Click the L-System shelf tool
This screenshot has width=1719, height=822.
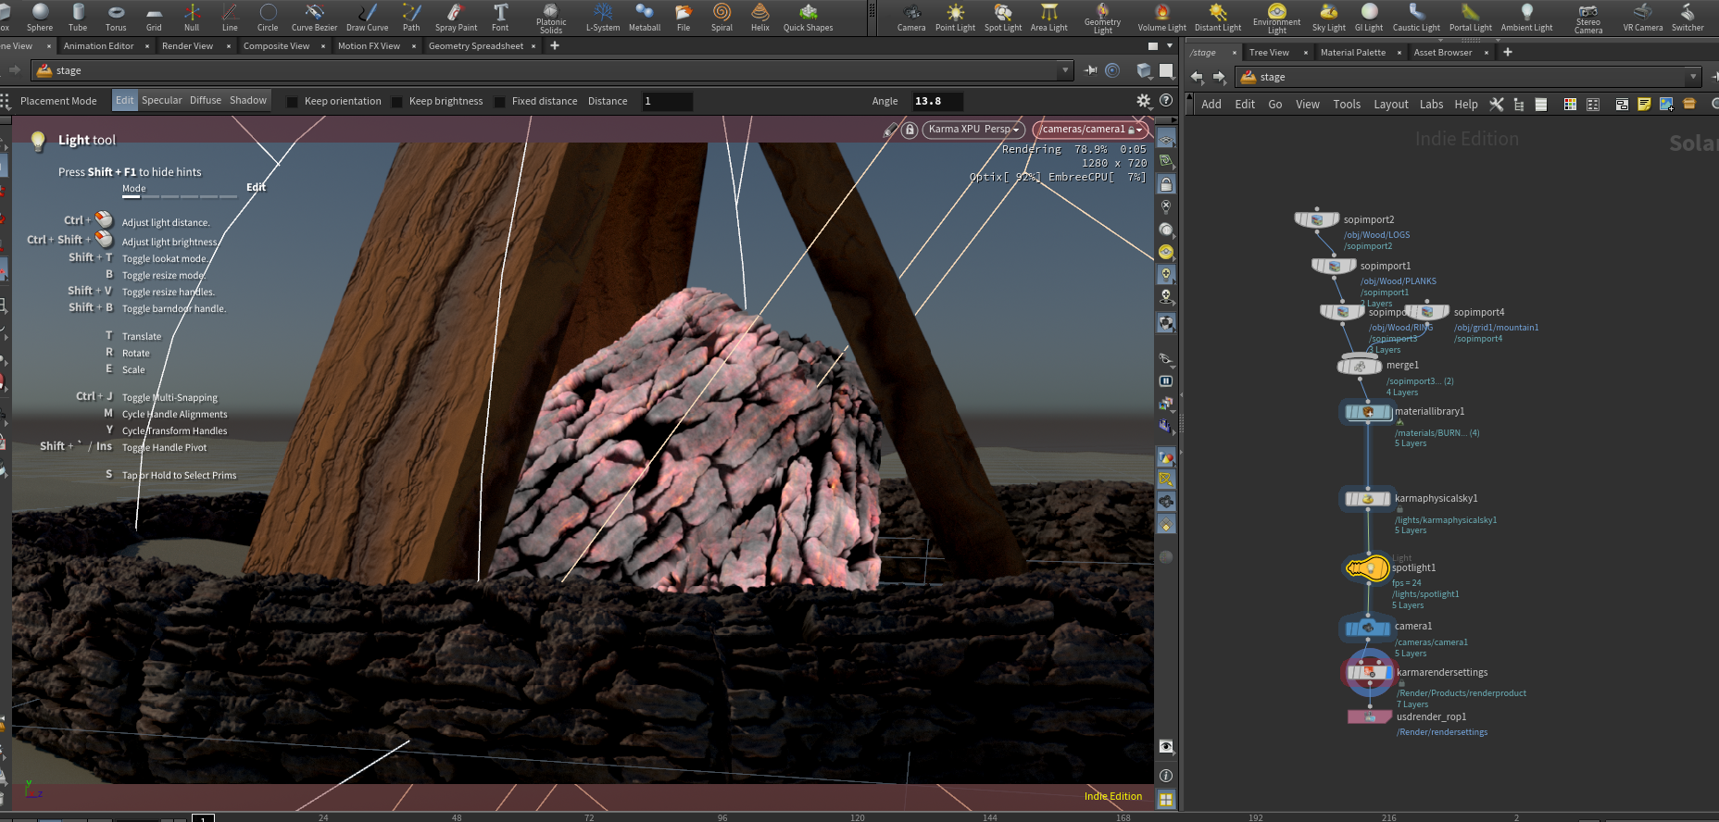[603, 17]
